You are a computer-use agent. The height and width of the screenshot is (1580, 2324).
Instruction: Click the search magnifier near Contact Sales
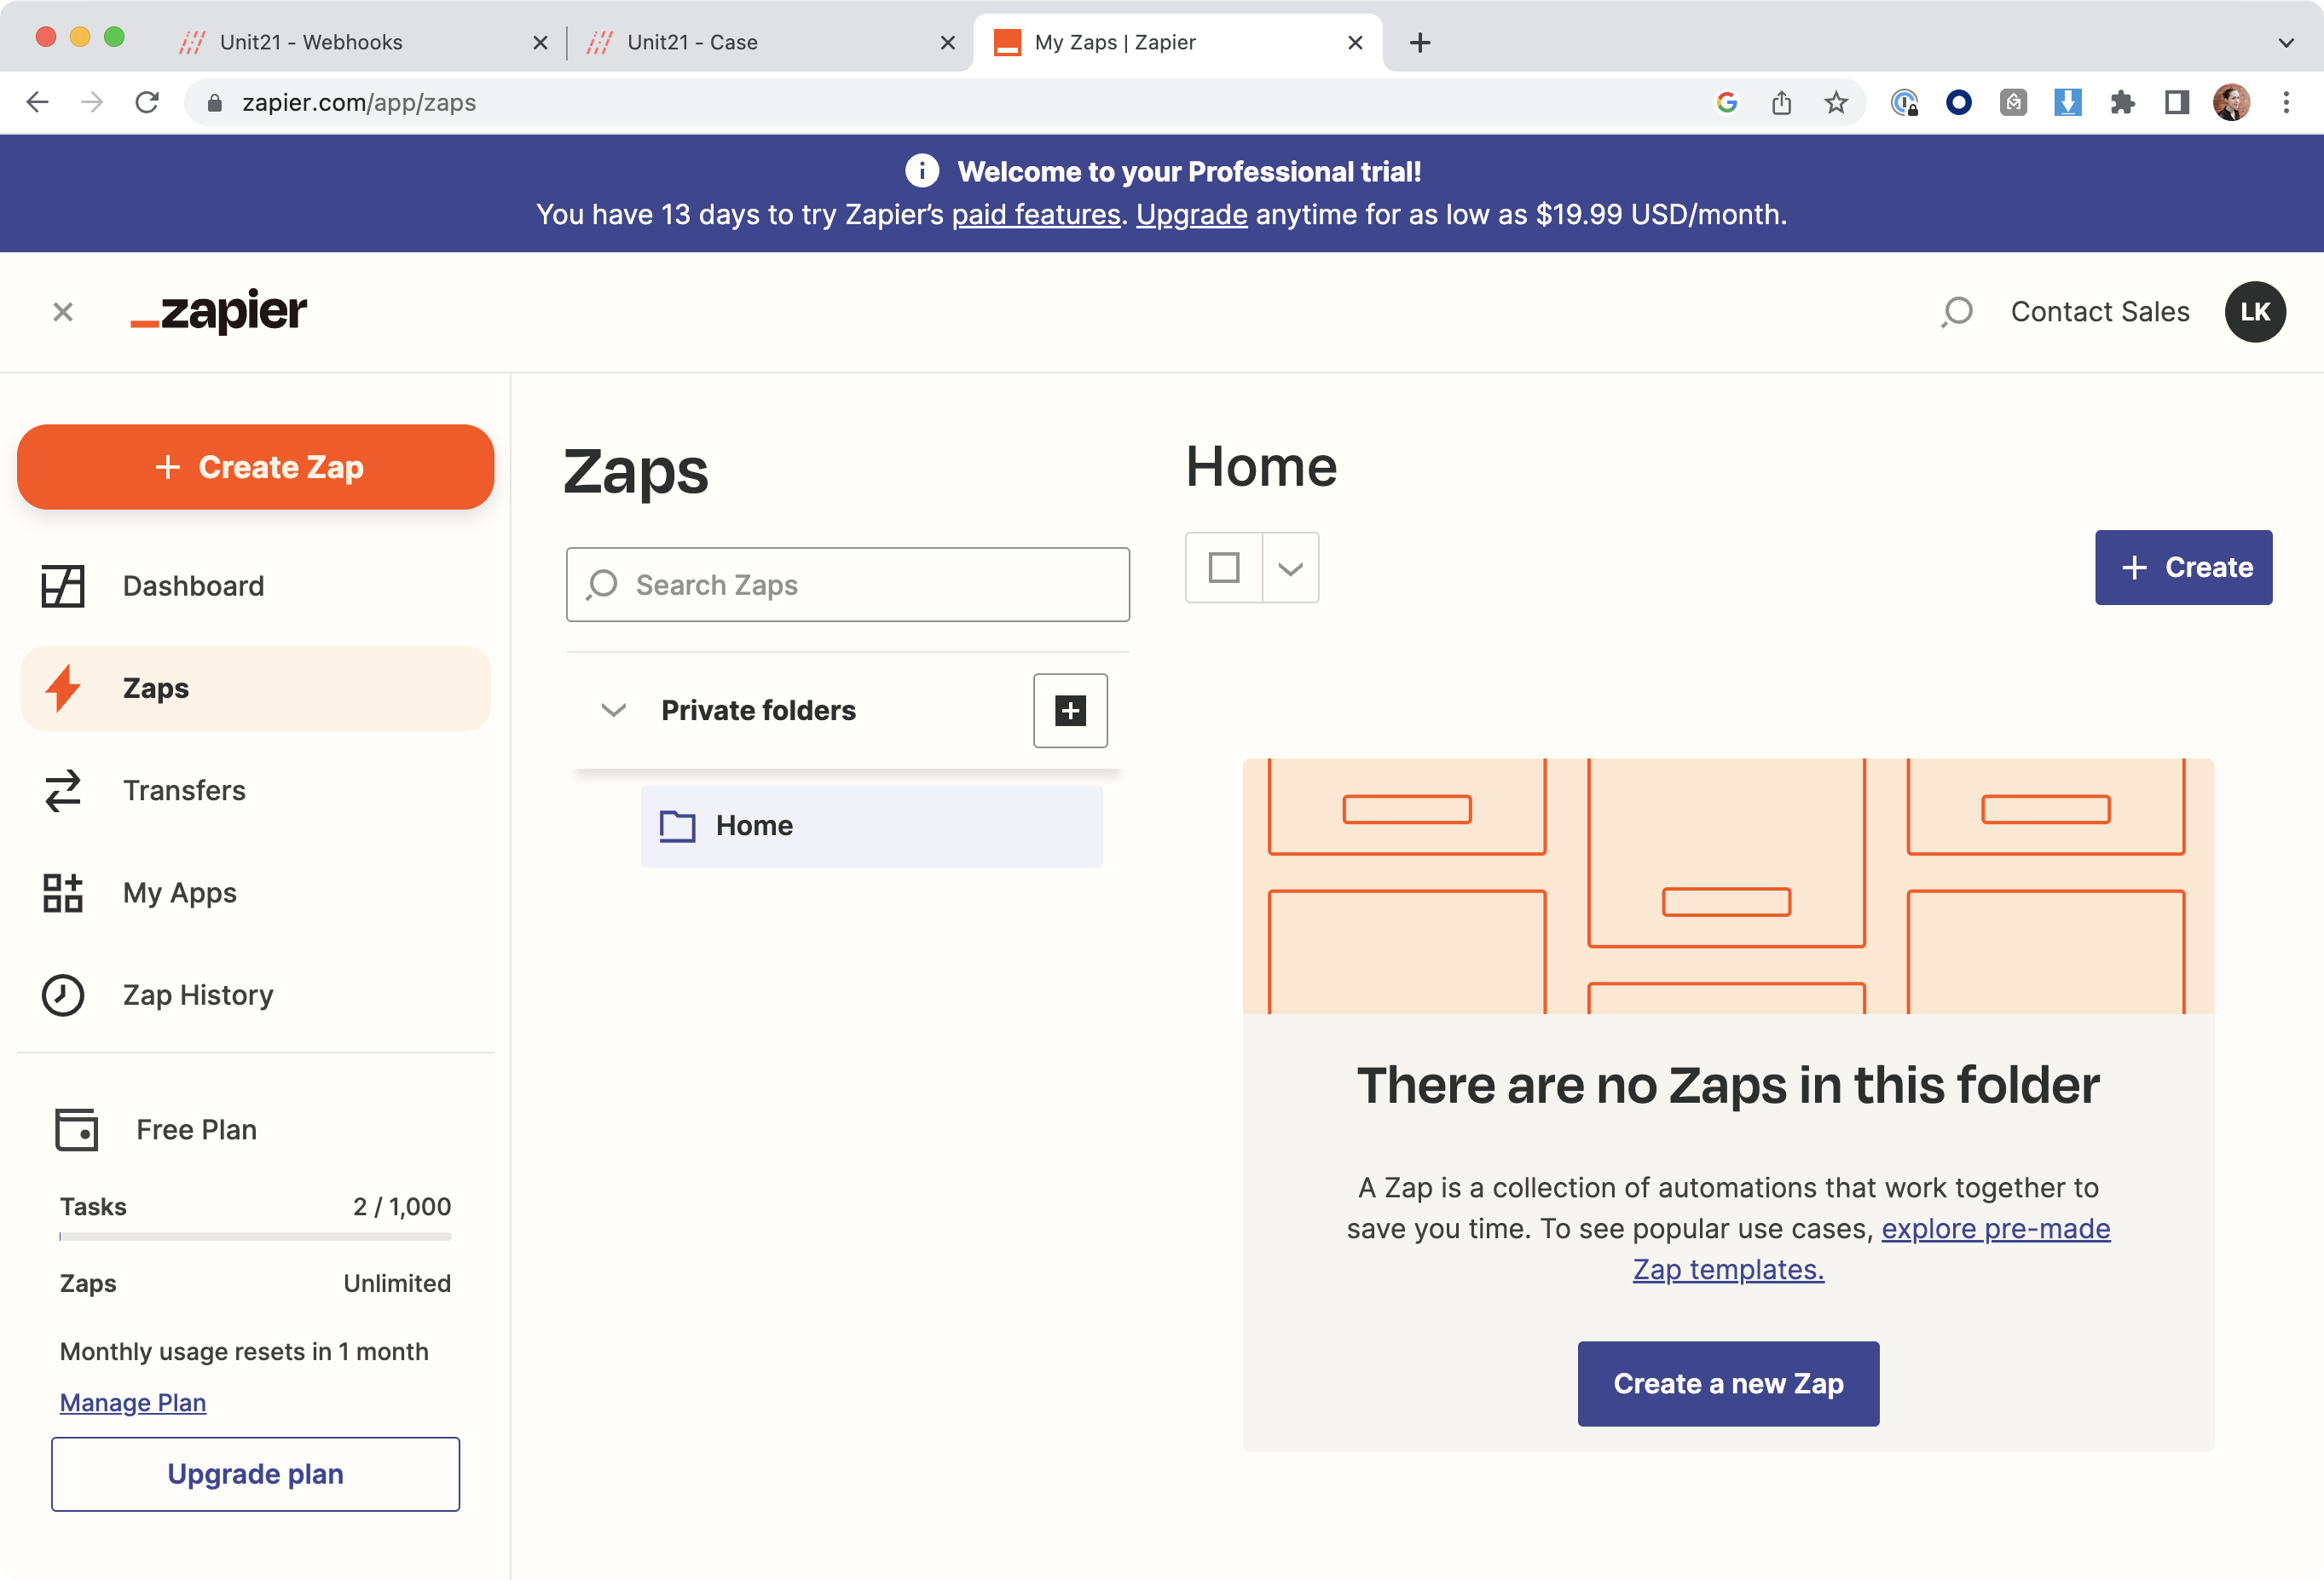click(x=1957, y=312)
